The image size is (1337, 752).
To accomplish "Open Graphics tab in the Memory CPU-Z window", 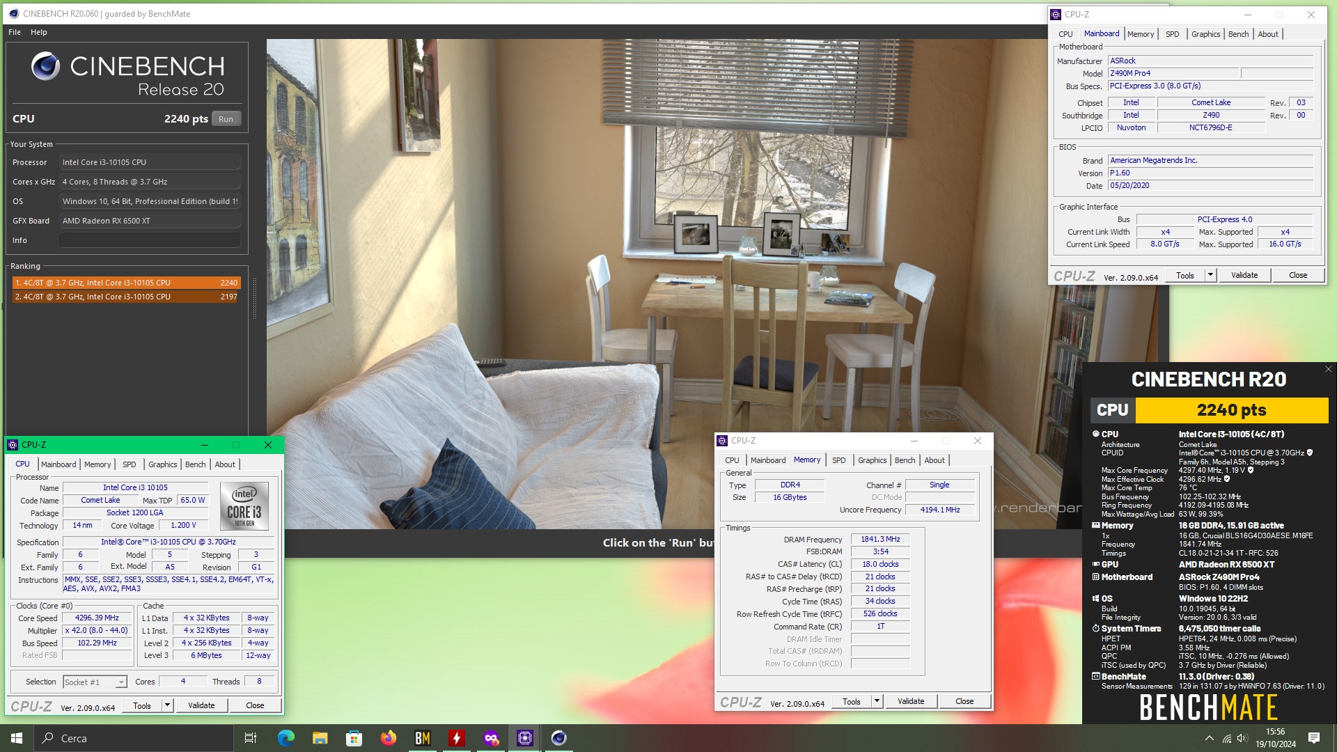I will [x=873, y=460].
